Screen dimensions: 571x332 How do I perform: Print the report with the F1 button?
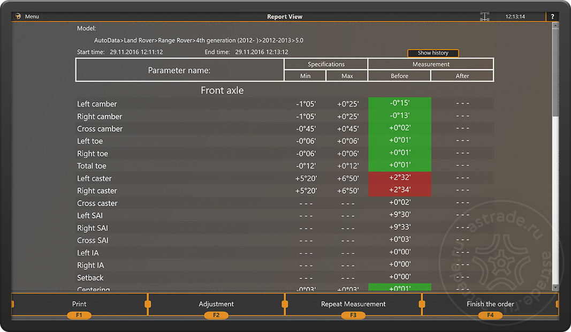click(x=79, y=305)
